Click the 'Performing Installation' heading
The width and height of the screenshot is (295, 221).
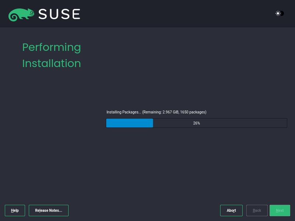pos(52,55)
